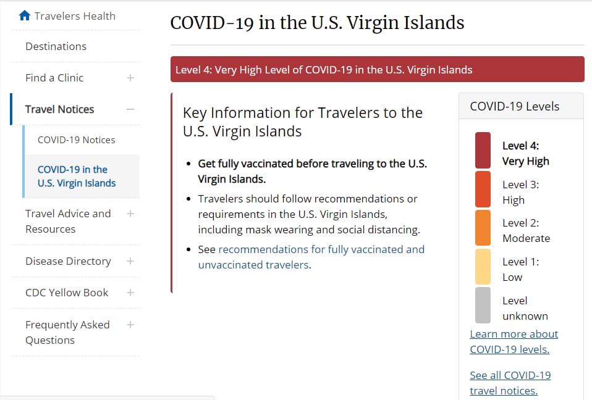
Task: Expand the Find a Clinic section
Action: (130, 78)
